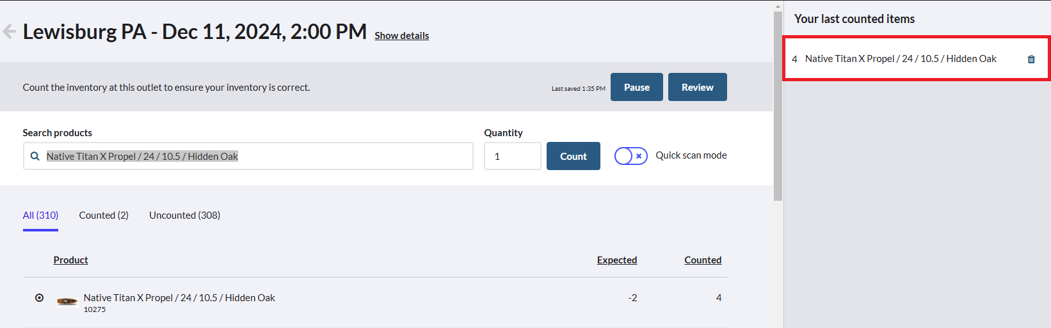This screenshot has height=328, width=1051.
Task: Focus the Search products input field
Action: (248, 156)
